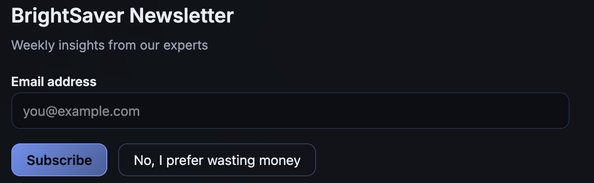Viewport: 594px width, 183px height.
Task: Select the word "Newsletter" in the title
Action: (182, 16)
